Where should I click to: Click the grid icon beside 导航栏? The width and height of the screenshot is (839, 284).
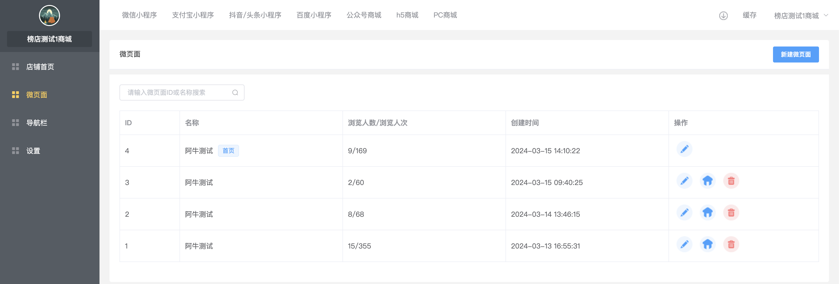coord(15,123)
